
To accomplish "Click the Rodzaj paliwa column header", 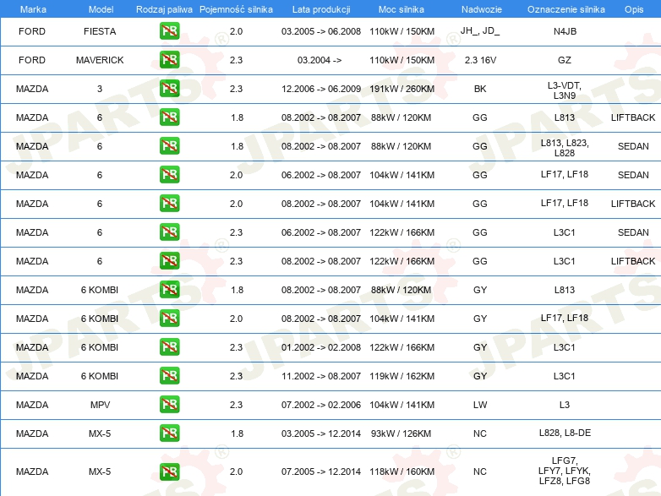I will [164, 9].
